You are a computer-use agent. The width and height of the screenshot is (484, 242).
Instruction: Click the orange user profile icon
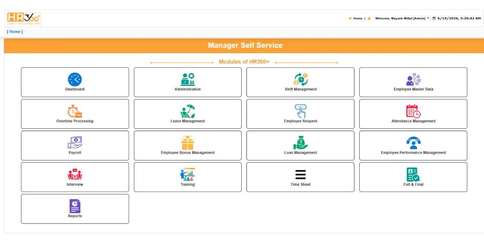(x=369, y=18)
